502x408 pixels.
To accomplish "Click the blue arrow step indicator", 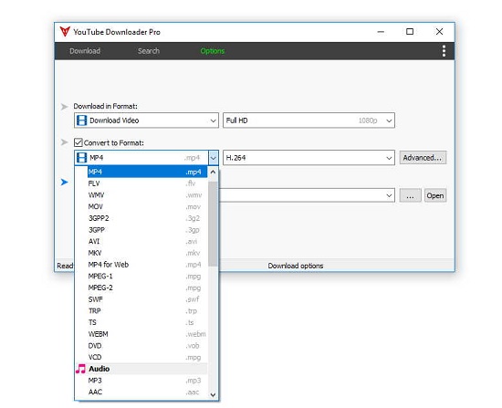I will pyautogui.click(x=65, y=182).
